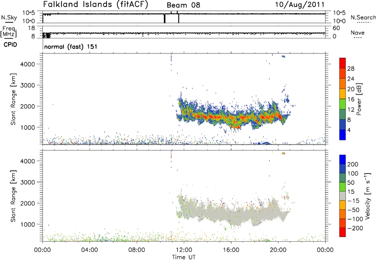This screenshot has width=376, height=260.
Task: Click the 'Falkland Islands (fitACF)' title text
Action: [95, 4]
